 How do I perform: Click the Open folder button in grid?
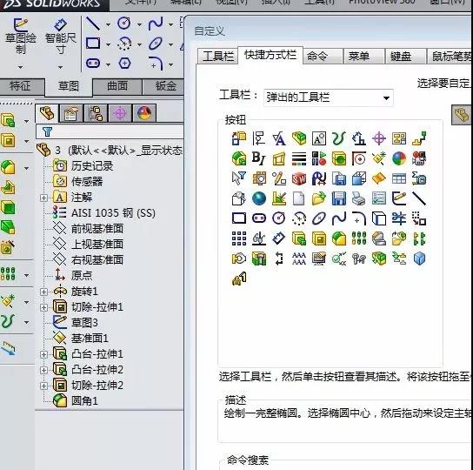tap(319, 198)
